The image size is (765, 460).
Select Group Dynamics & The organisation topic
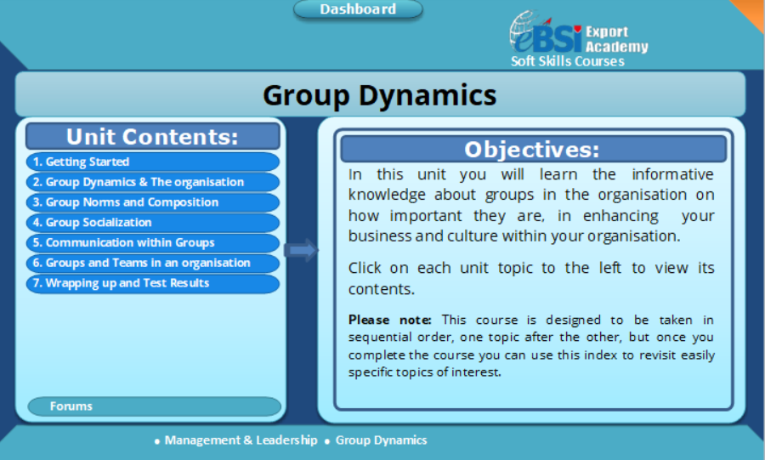(153, 182)
